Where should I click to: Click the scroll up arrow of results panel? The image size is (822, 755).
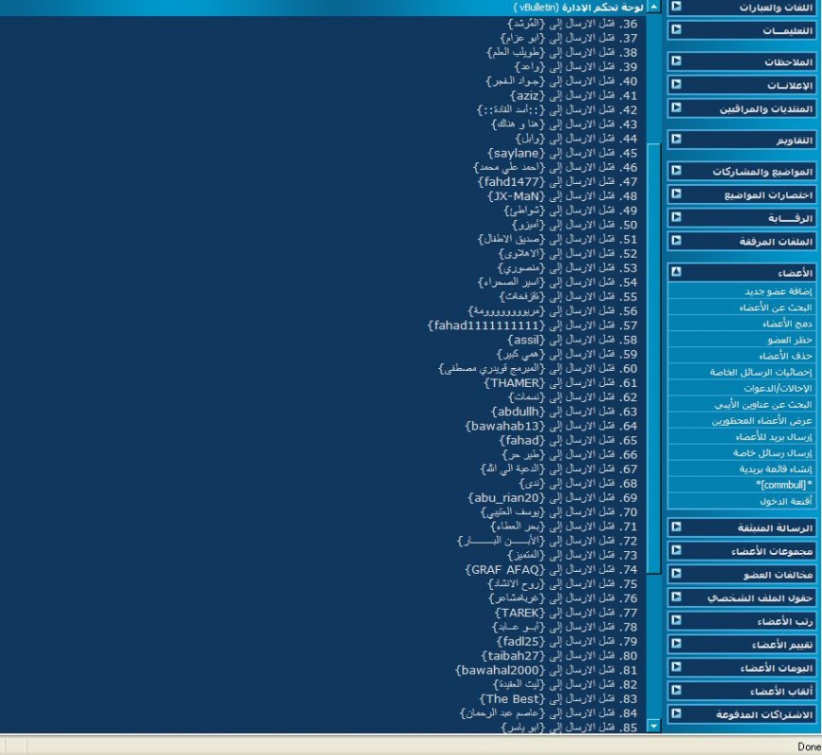click(653, 7)
